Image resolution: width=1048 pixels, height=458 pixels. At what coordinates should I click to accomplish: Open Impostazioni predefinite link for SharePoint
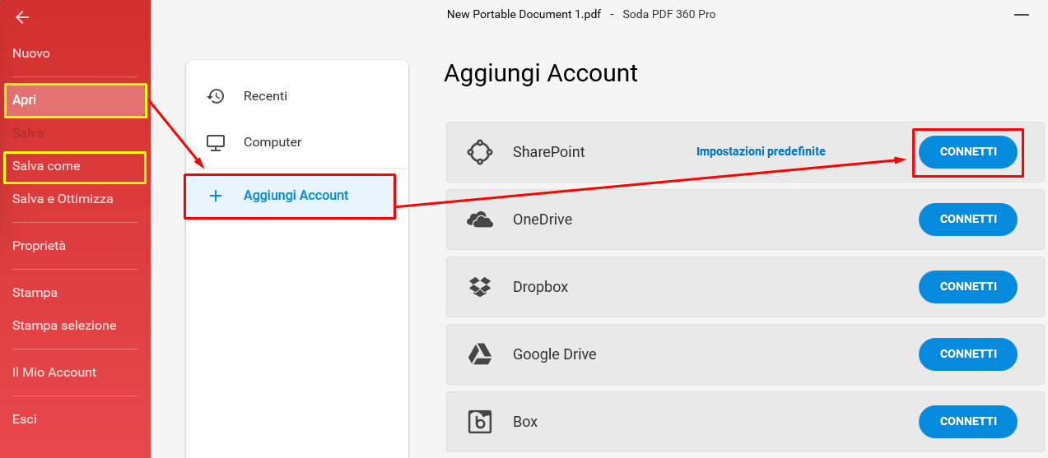761,152
